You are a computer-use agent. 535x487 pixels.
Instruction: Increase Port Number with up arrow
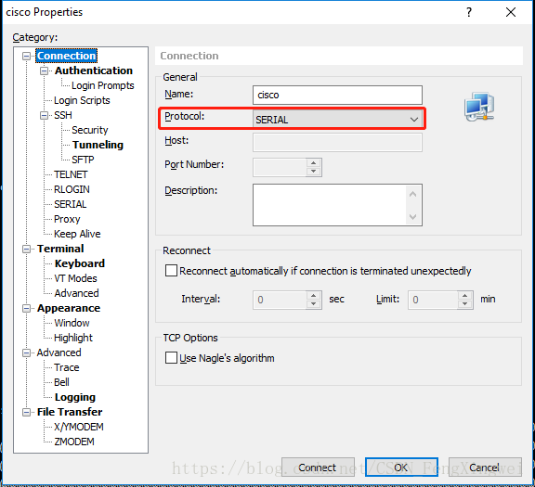tap(314, 163)
